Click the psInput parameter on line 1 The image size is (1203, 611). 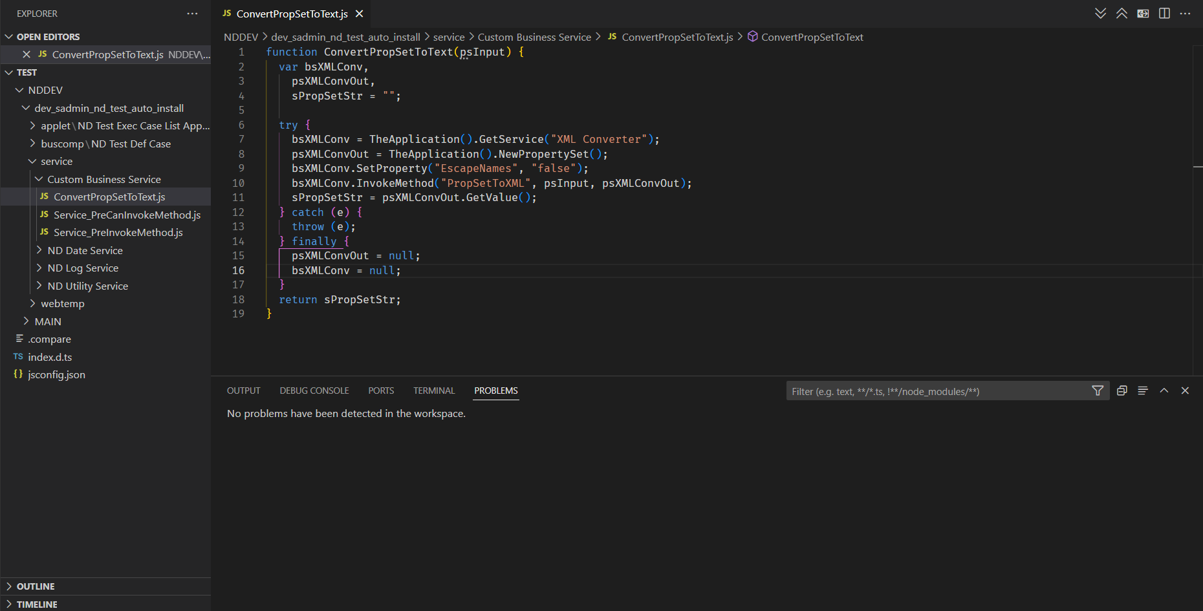coord(482,52)
